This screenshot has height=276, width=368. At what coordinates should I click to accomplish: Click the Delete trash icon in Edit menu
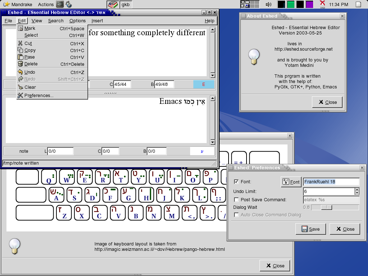tap(20, 64)
